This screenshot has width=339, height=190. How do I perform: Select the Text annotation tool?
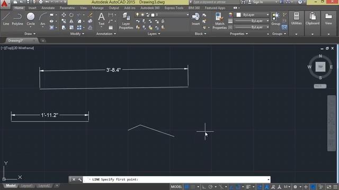tap(101, 19)
